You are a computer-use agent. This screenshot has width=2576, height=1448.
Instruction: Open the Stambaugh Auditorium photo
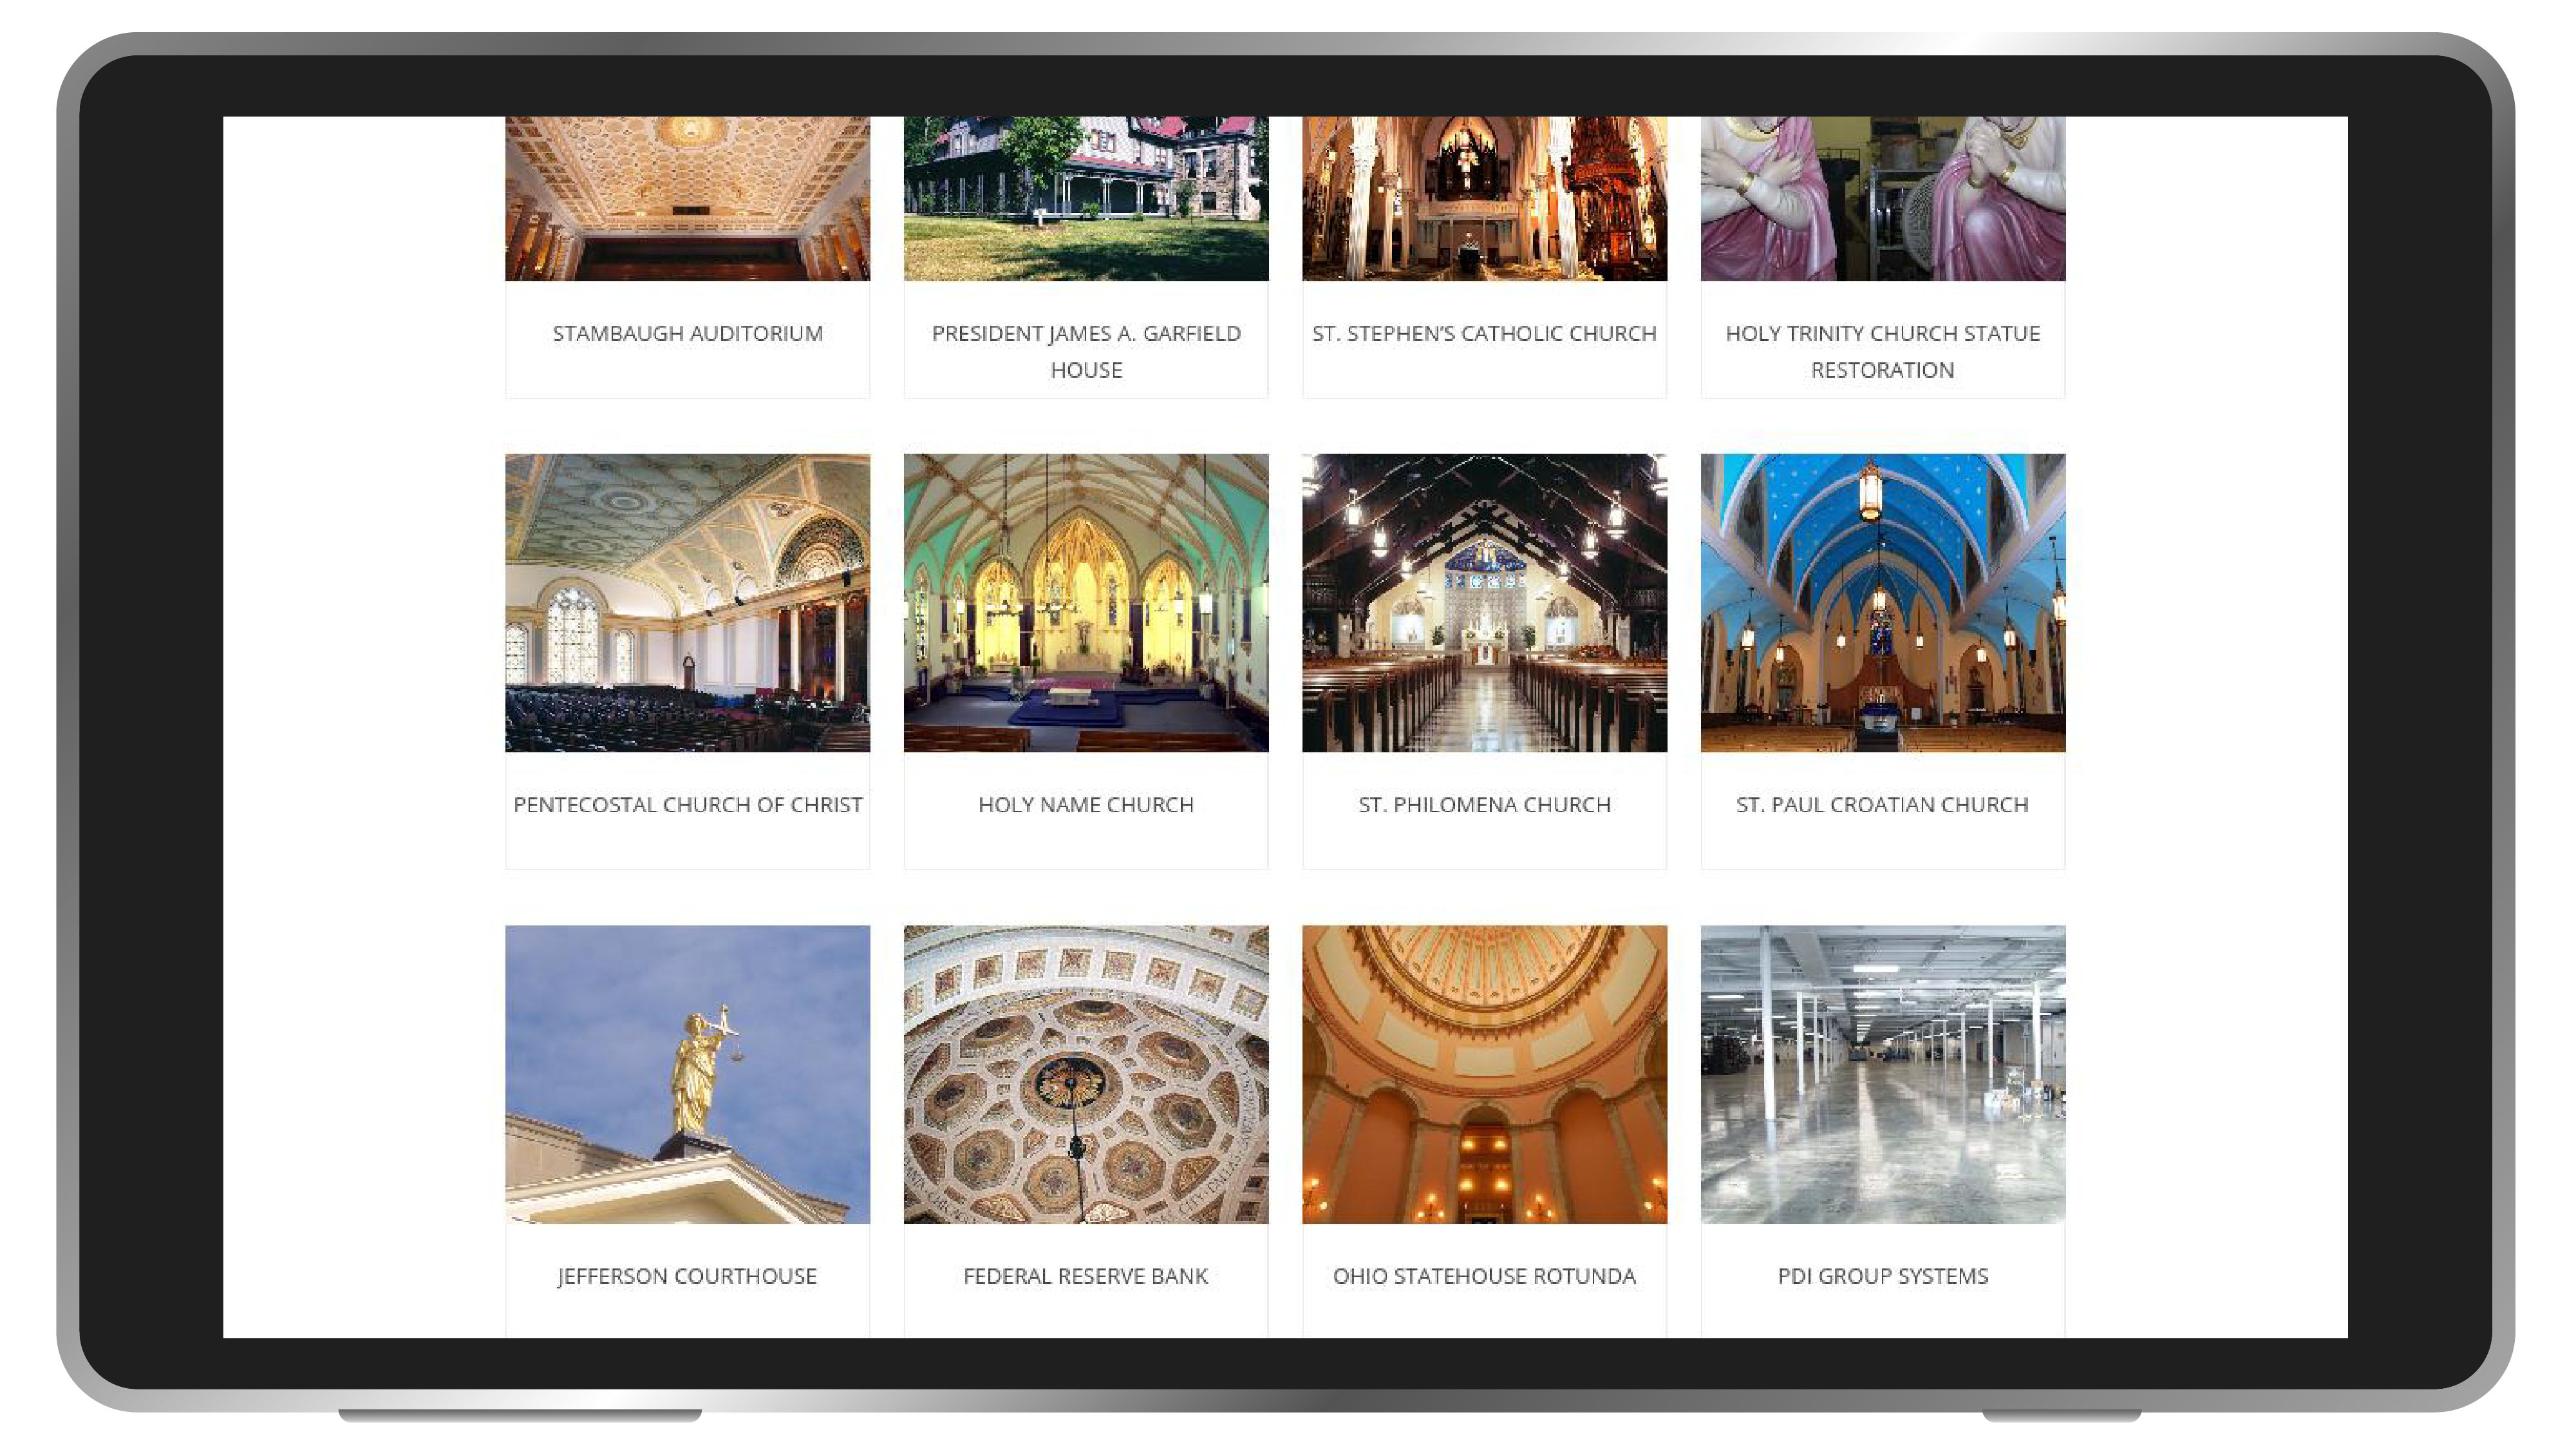687,198
